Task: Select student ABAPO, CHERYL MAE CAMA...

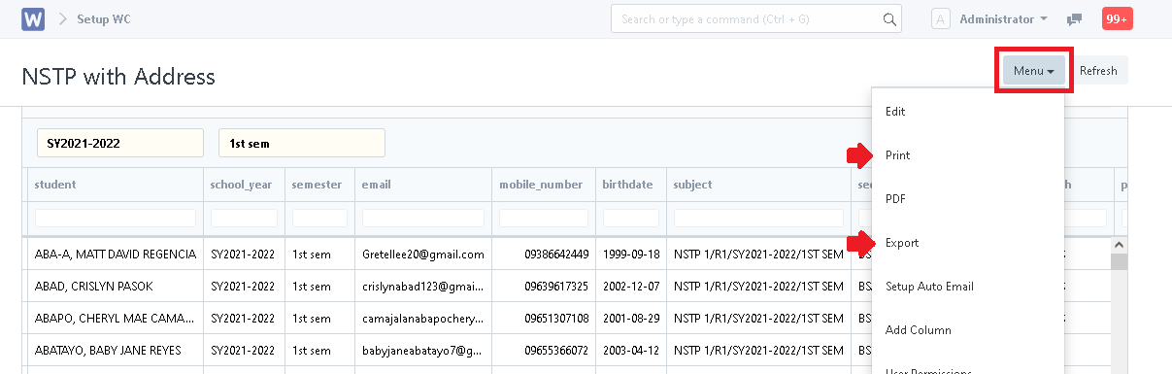Action: pyautogui.click(x=115, y=319)
